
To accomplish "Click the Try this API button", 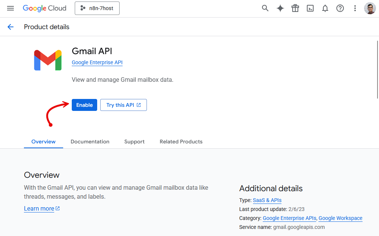I will (x=123, y=105).
